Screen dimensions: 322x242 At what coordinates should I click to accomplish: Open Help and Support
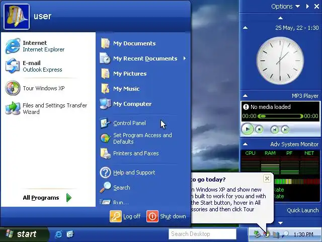coord(128,172)
